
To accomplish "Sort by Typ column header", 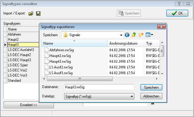I will pyautogui.click(x=152, y=43).
